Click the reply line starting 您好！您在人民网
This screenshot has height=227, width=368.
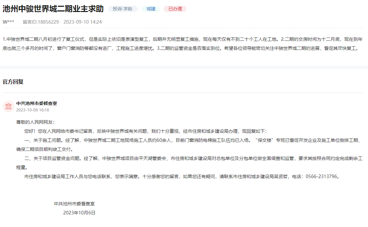[x=146, y=131]
